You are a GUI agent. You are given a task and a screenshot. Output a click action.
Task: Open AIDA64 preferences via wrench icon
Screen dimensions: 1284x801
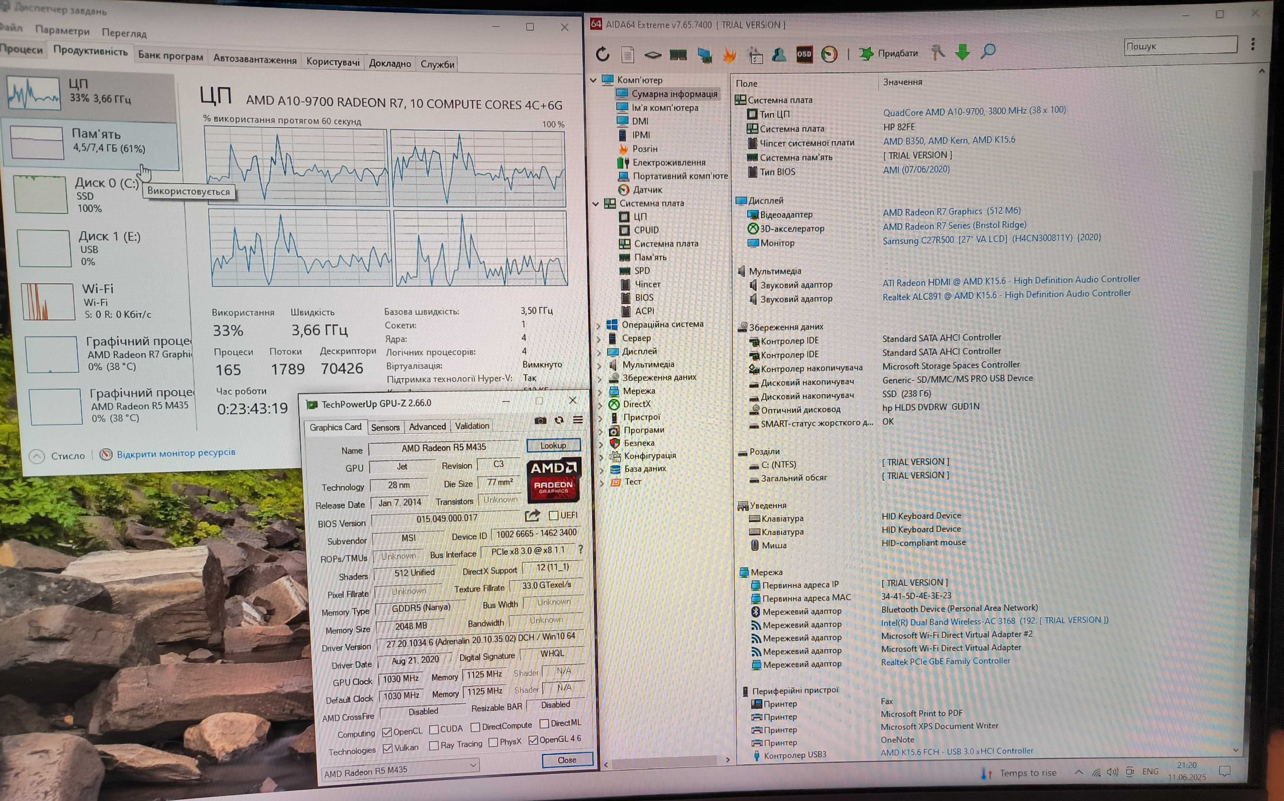[938, 52]
